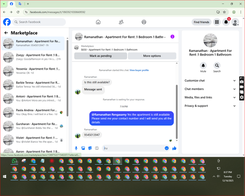245x196 pixels.
Task: Click More options button
Action: [x=152, y=56]
